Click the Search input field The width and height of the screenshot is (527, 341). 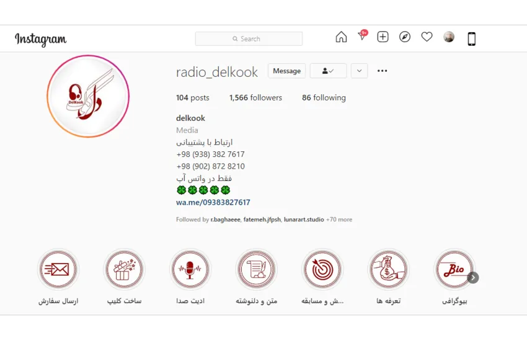point(249,38)
